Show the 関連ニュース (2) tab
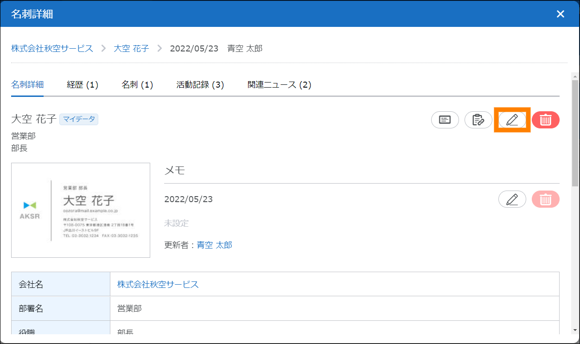This screenshot has width=580, height=344. [279, 85]
